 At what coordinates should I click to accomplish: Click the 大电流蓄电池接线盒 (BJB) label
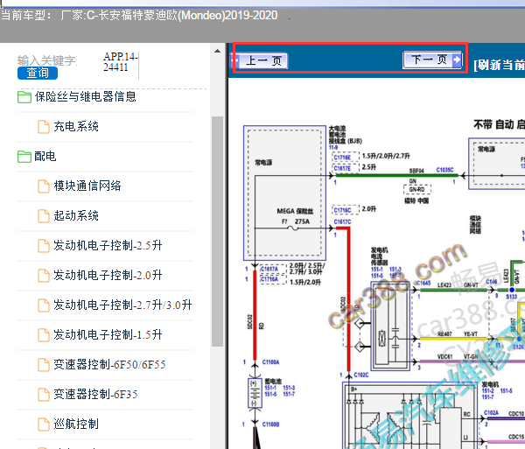(x=346, y=135)
